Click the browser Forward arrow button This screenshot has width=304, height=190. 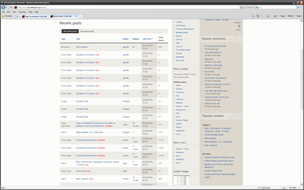pos(8,8)
